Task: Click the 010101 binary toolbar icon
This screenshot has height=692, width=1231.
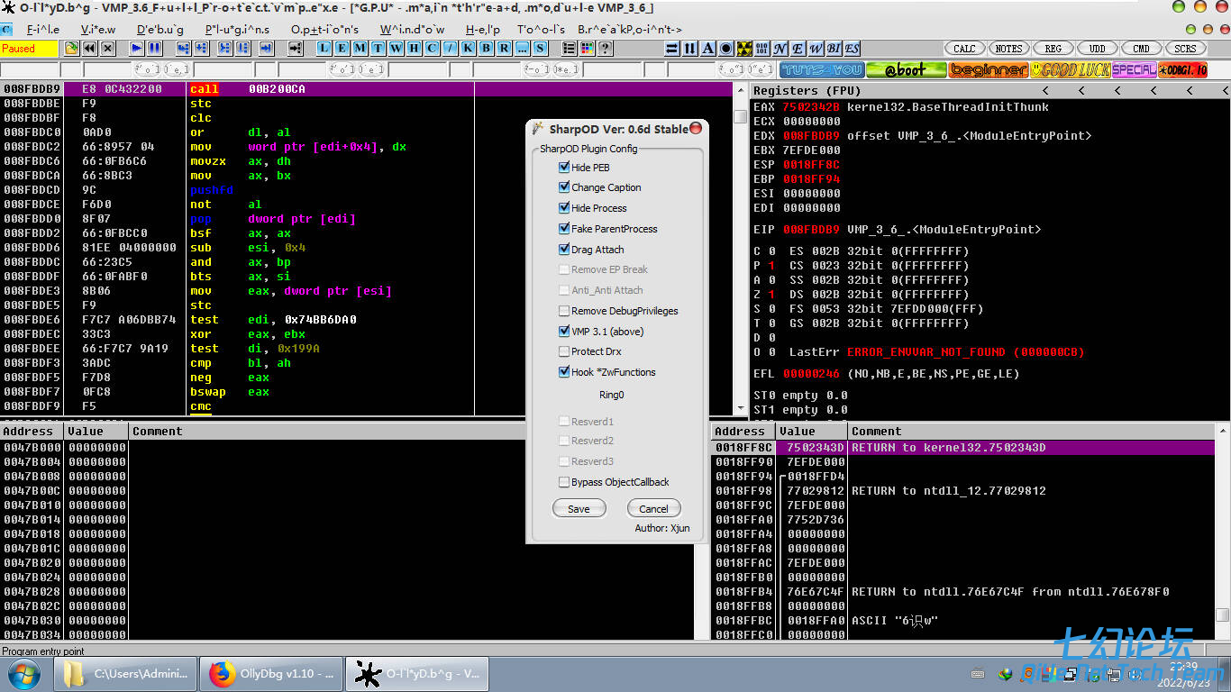Action: [762, 49]
